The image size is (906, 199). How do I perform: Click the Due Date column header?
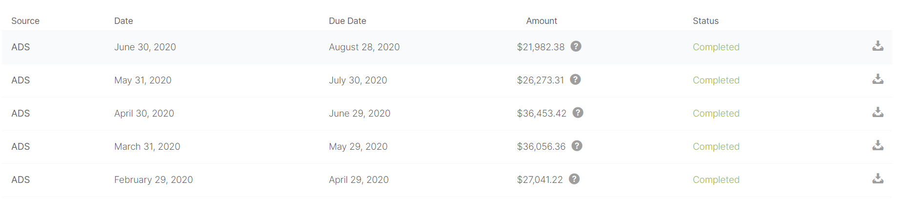347,21
